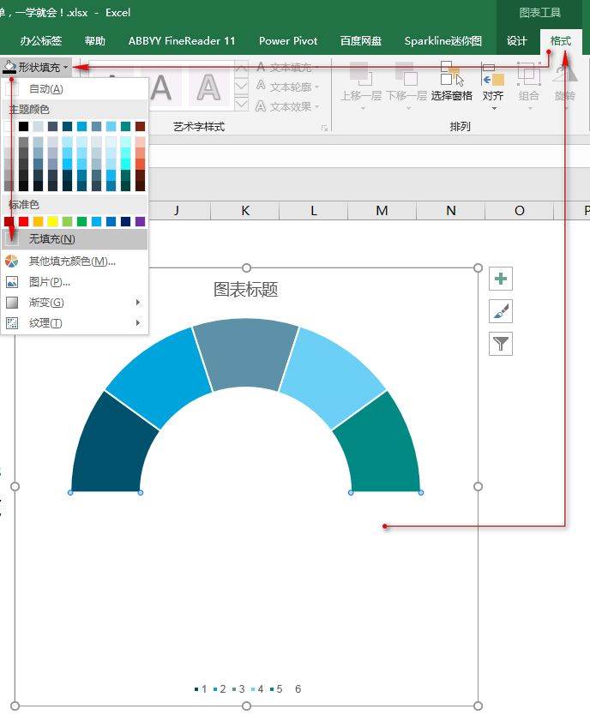Viewport: 590px width, 715px height.
Task: Click the light sky-blue doughnut segment
Action: (x=335, y=376)
